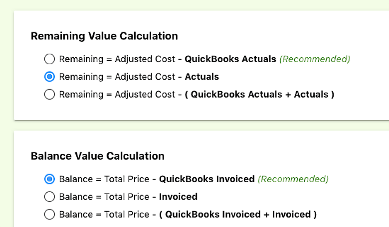Click the bold QuickBooks Actuals text in first option
This screenshot has height=227, width=389.
click(230, 59)
